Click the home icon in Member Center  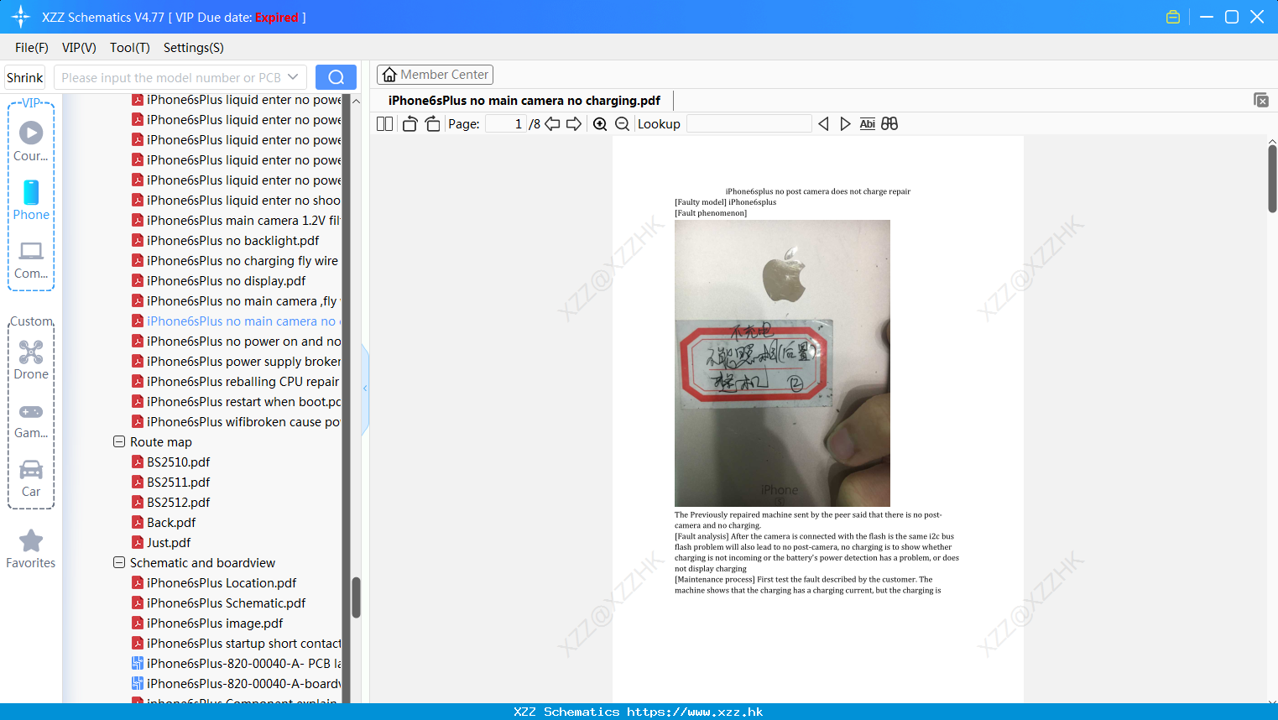point(389,75)
